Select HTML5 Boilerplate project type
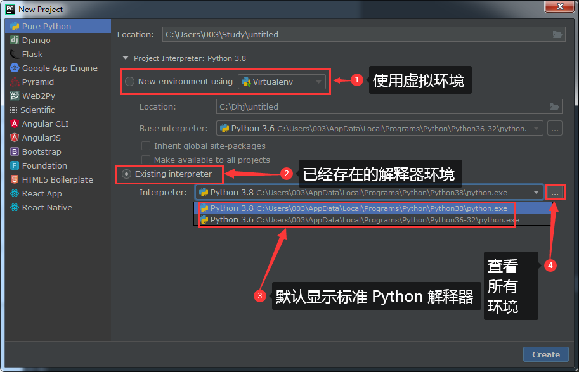 [x=58, y=180]
